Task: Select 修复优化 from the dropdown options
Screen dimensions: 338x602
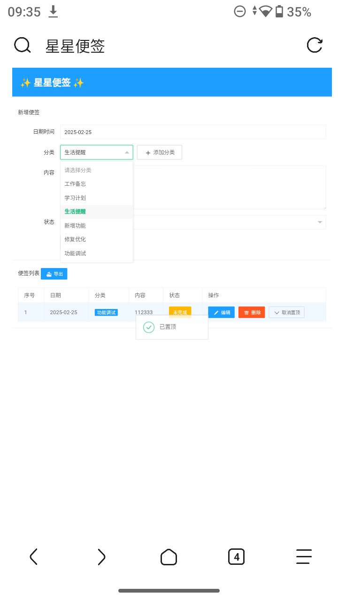Action: click(76, 239)
